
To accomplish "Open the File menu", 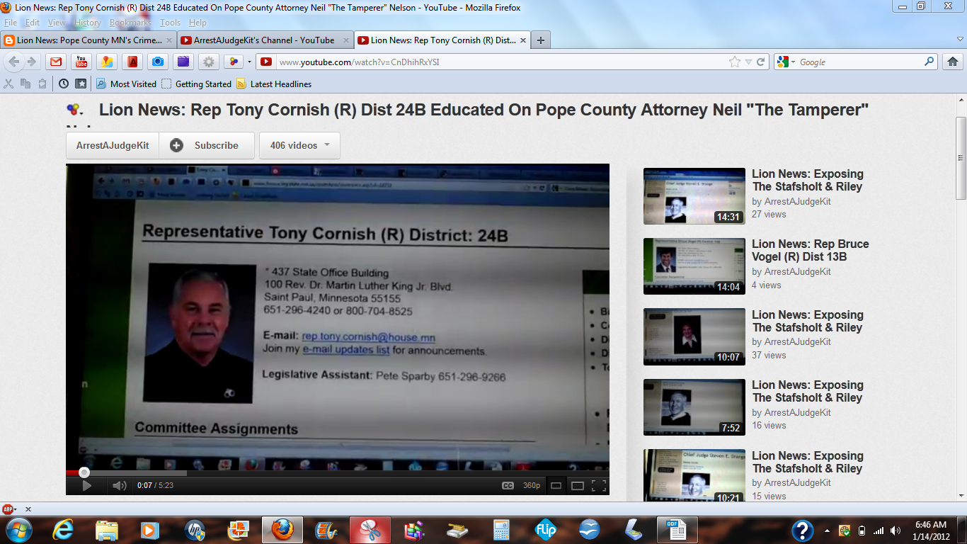I will 11,23.
